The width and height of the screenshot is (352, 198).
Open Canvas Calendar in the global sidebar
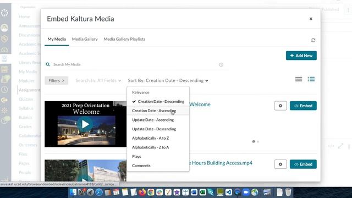4,69
